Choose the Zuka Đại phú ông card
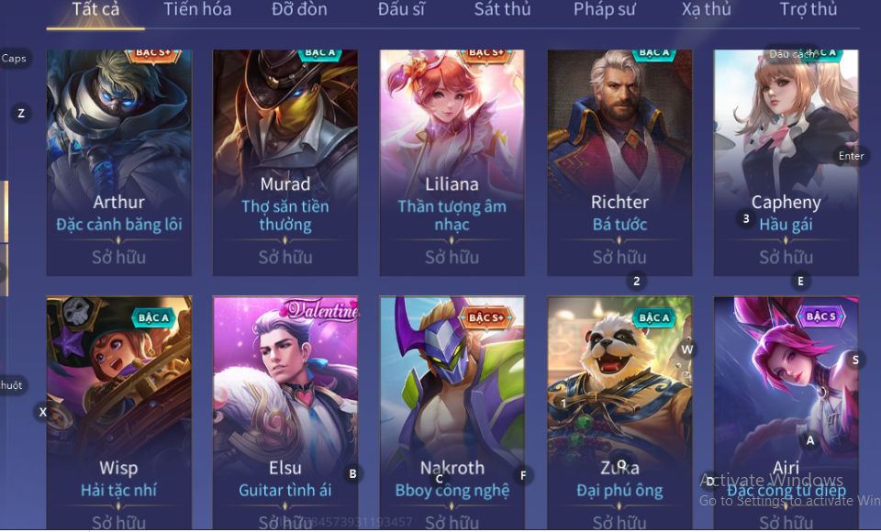Image resolution: width=881 pixels, height=532 pixels. pyautogui.click(x=619, y=413)
